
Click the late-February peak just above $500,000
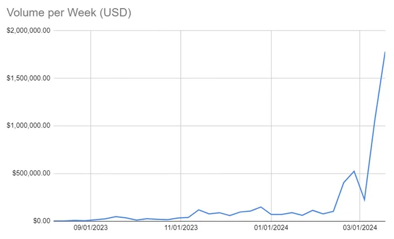click(x=354, y=171)
